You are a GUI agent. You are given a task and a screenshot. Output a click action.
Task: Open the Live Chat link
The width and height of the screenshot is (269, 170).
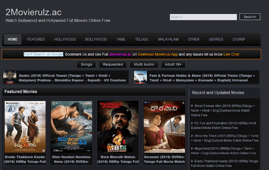[x=231, y=54]
